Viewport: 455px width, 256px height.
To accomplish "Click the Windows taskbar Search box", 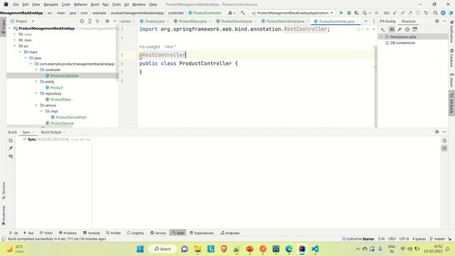I will (x=163, y=249).
